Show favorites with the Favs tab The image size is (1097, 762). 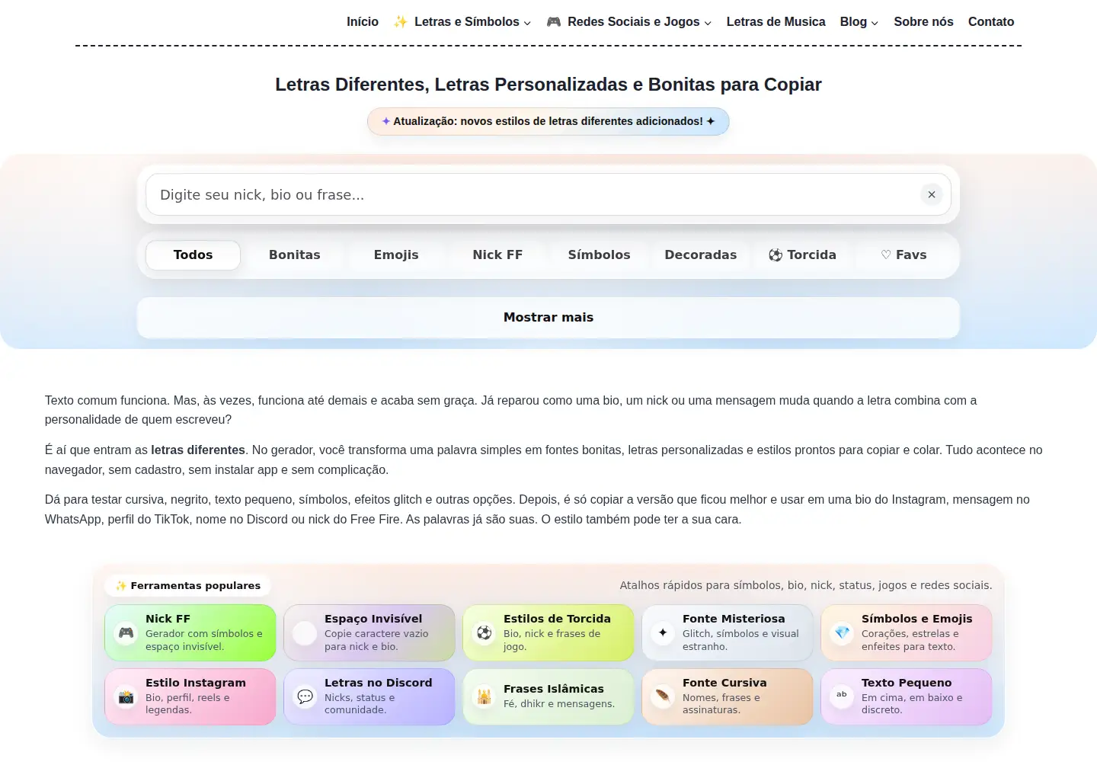click(904, 255)
